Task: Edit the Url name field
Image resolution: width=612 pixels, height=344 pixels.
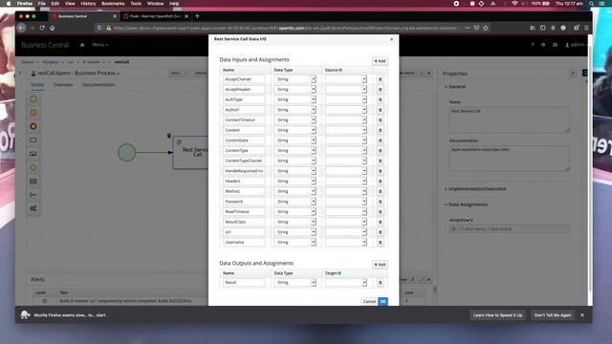Action: click(244, 231)
